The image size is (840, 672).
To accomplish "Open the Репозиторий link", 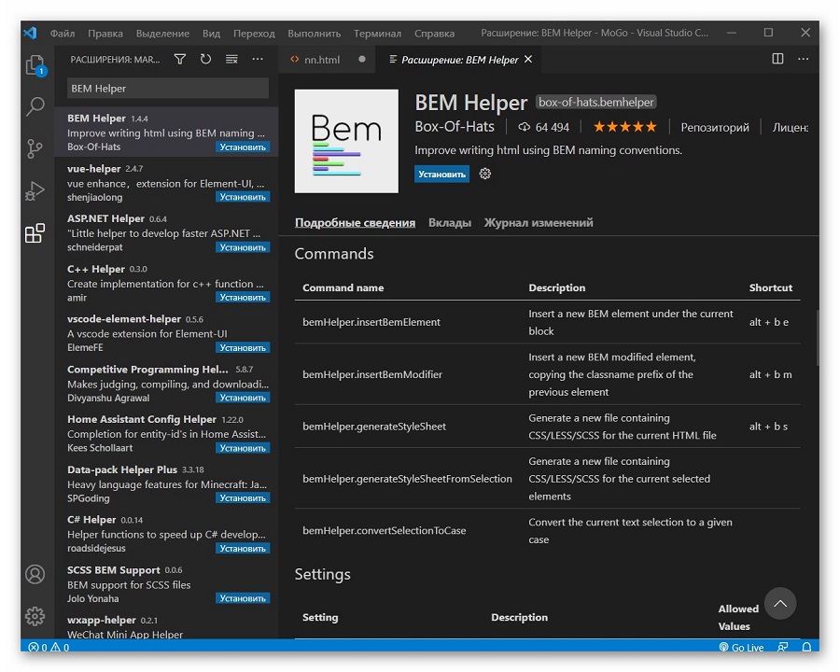I will coord(715,128).
